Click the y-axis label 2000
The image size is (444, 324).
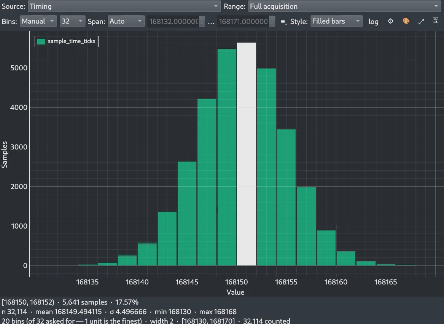click(x=19, y=186)
